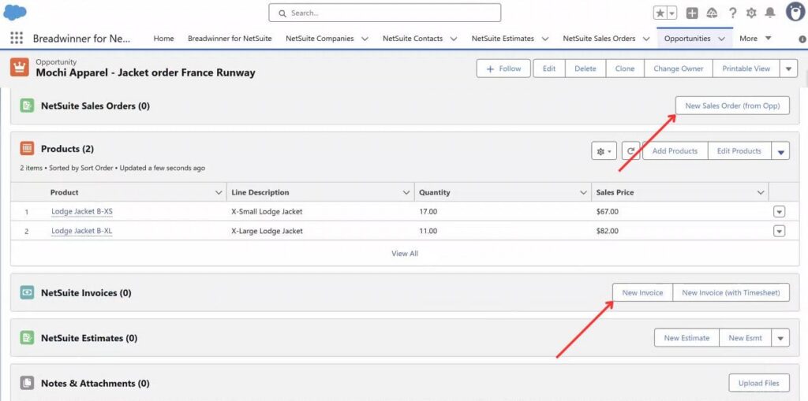This screenshot has height=401, width=808.
Task: Open row actions for Lodge Jacket B-XL
Action: point(779,231)
